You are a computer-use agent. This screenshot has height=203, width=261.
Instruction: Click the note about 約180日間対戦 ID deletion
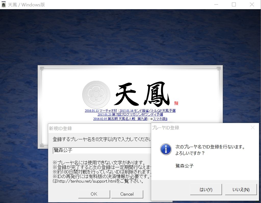click(x=102, y=172)
